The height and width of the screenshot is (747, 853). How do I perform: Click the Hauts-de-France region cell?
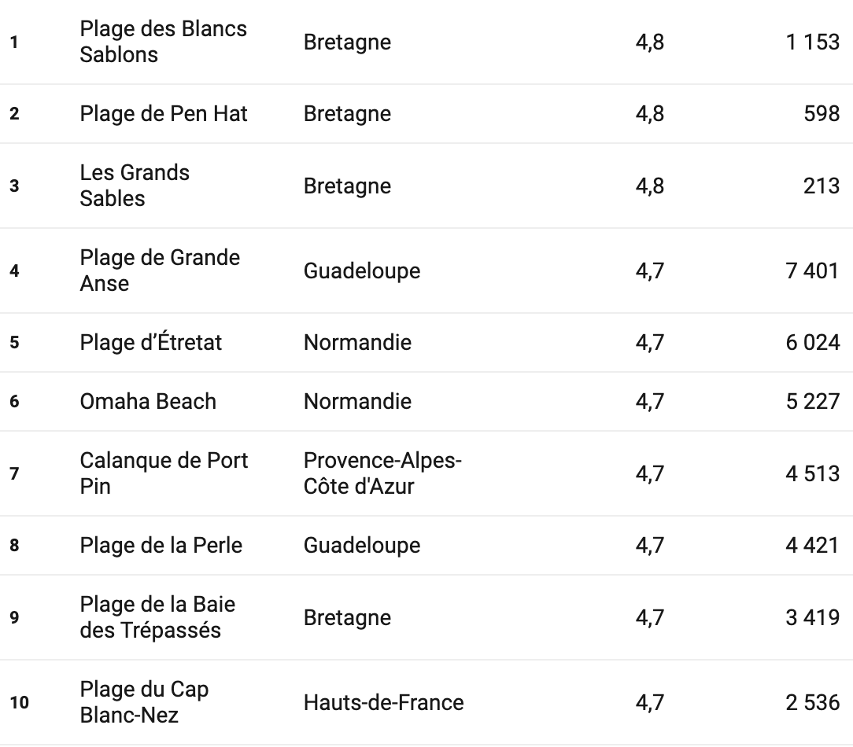click(x=383, y=702)
